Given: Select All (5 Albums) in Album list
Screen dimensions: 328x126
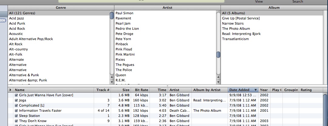Looking at the screenshot, I should point(272,13).
